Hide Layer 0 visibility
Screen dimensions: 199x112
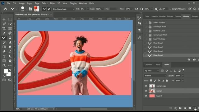(x=146, y=96)
